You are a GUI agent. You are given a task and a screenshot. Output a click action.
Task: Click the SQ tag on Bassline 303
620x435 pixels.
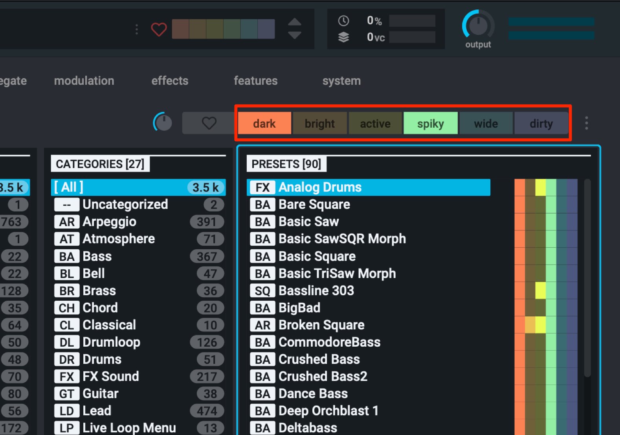pos(263,291)
